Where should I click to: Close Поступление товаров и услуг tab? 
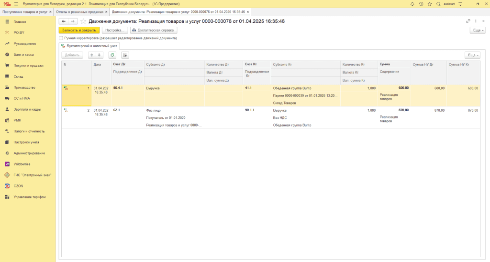point(50,12)
